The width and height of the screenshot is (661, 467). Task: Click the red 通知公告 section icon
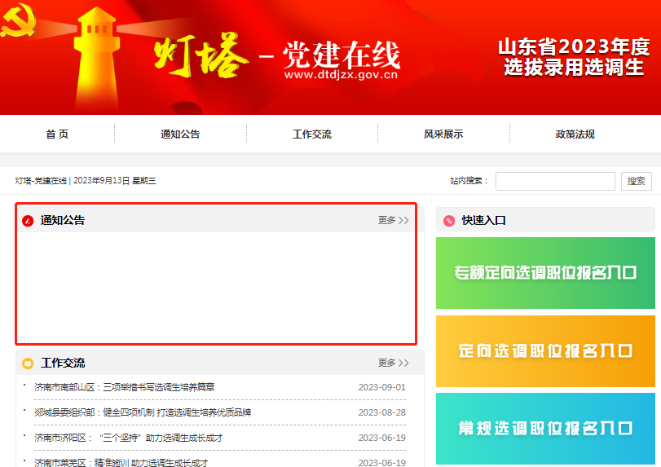(28, 220)
